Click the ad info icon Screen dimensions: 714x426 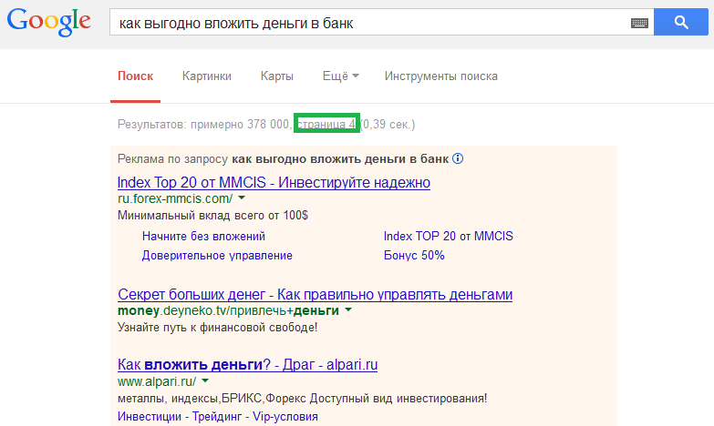(x=458, y=158)
